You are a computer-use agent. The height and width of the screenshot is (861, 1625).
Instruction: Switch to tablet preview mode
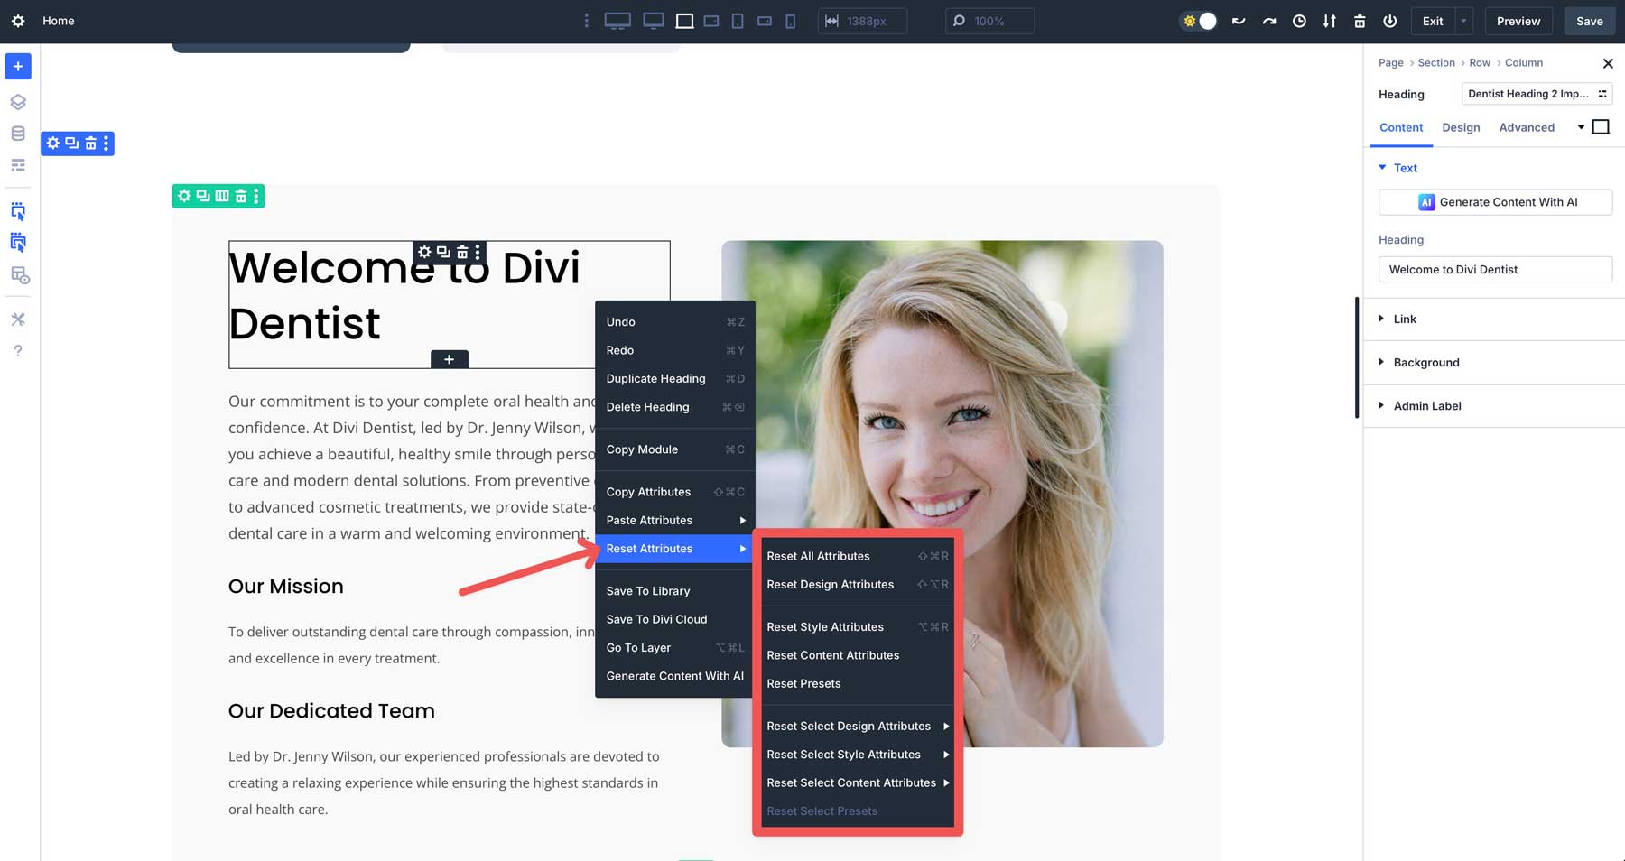737,20
